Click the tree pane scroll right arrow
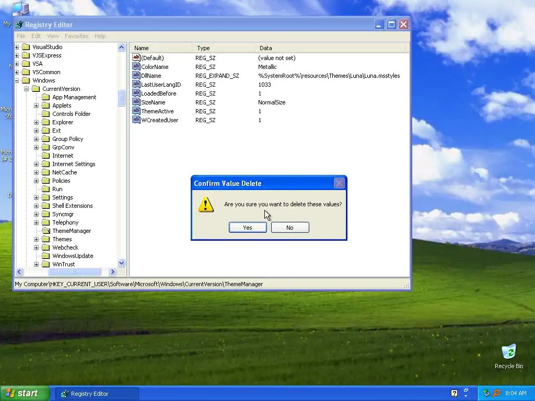535x401 pixels. click(113, 272)
